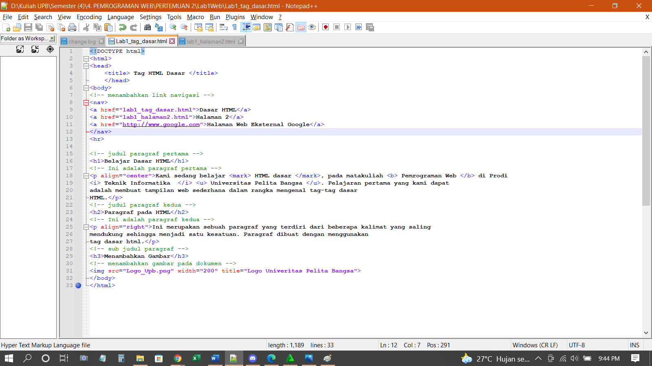The image size is (652, 366).
Task: Toggle Show all characters pilcrow button
Action: pyautogui.click(x=235, y=27)
